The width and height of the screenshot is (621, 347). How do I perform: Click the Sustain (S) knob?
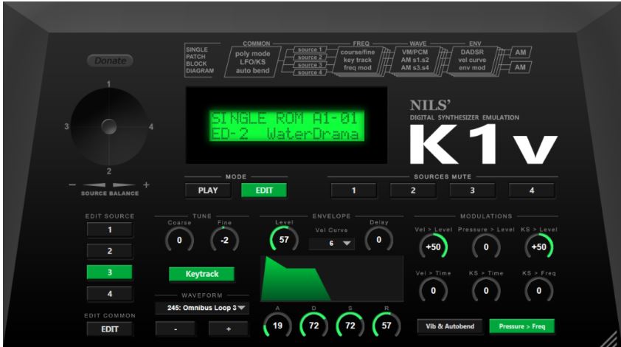pos(350,326)
